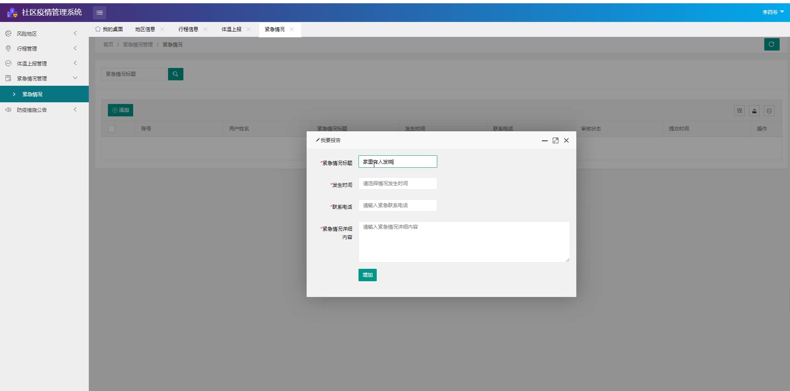Click the 增加 submit button
The width and height of the screenshot is (790, 391).
[x=367, y=275]
